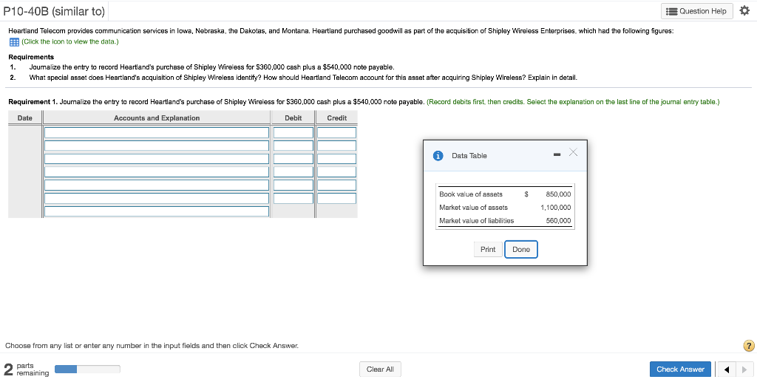Click the Credit column header
The height and width of the screenshot is (385, 757).
click(x=336, y=117)
